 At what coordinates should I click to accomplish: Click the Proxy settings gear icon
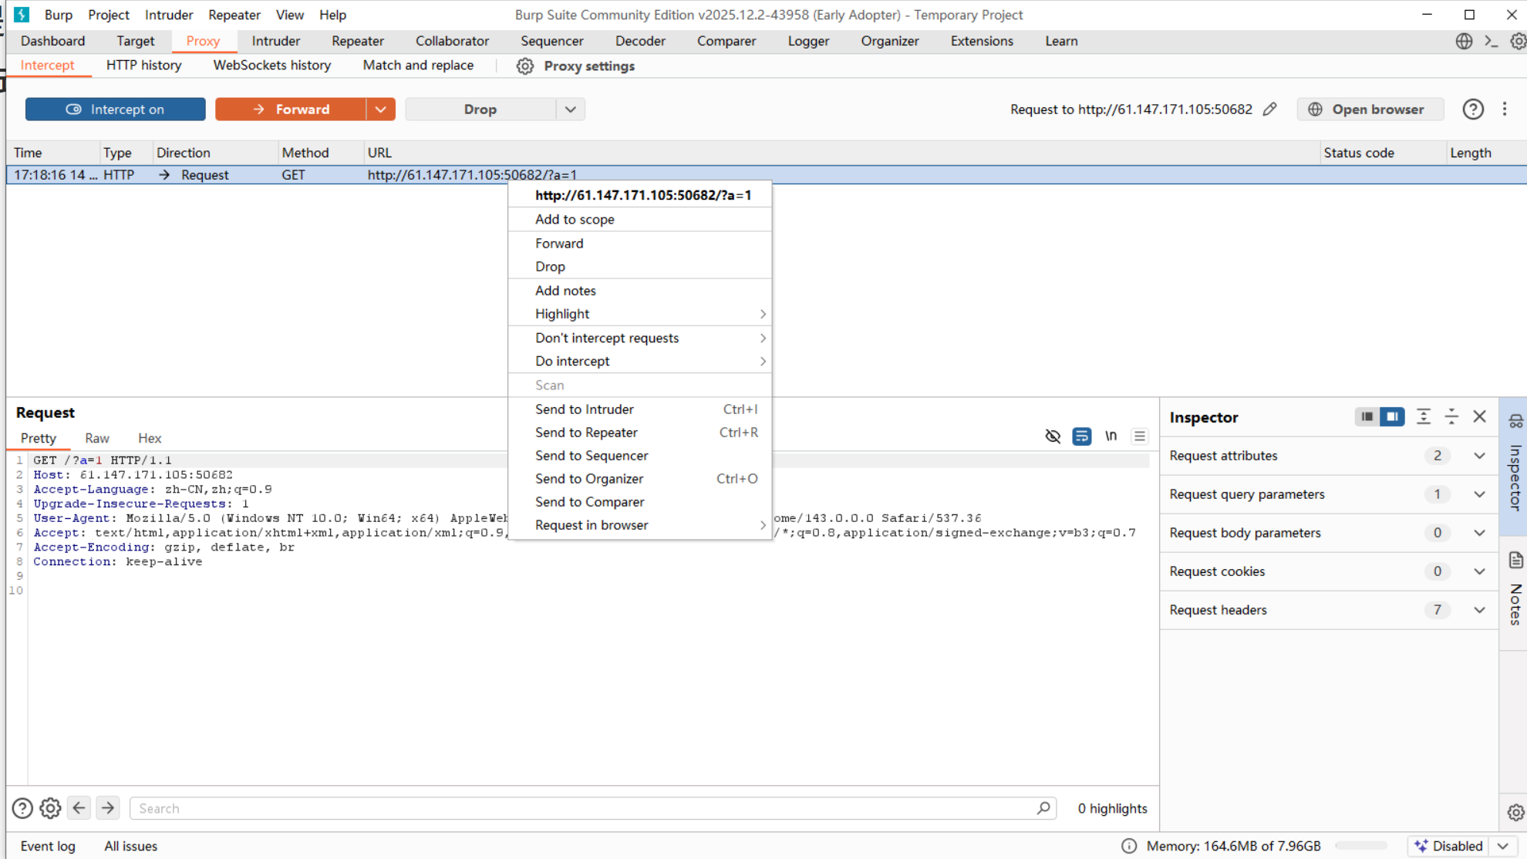tap(525, 66)
